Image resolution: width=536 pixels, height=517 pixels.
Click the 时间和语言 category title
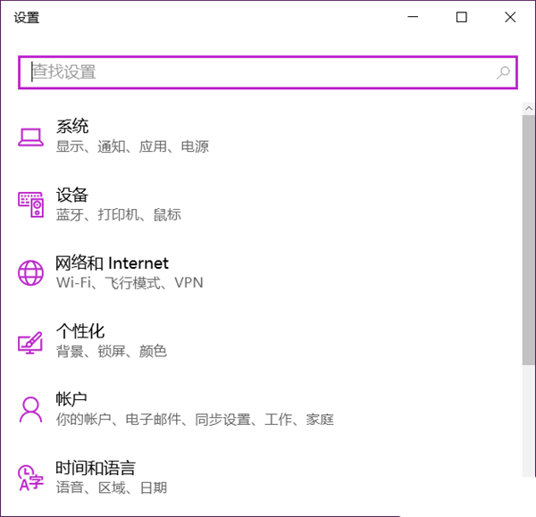click(x=96, y=467)
